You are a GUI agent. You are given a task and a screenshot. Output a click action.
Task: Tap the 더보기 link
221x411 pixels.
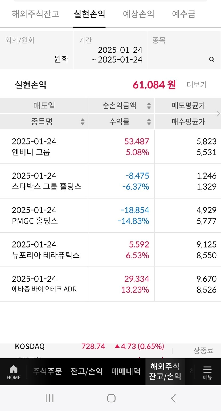tap(197, 85)
